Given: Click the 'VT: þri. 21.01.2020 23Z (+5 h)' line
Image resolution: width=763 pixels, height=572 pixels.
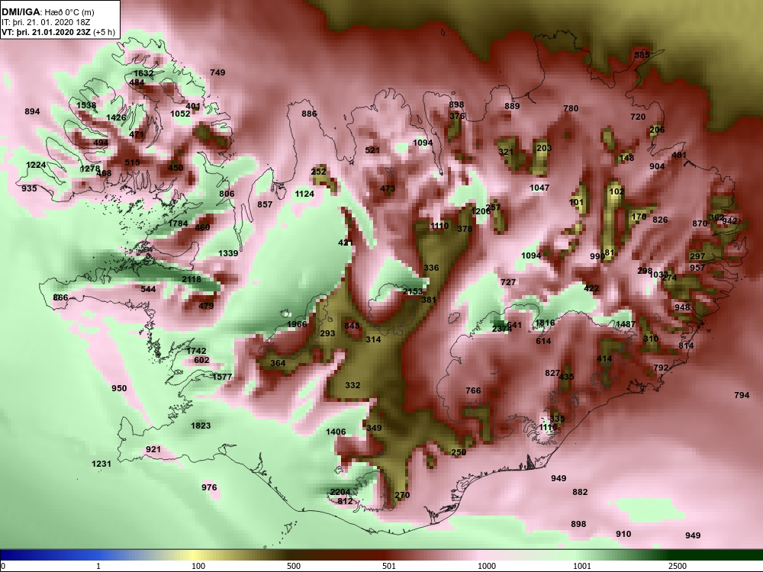Looking at the screenshot, I should (x=59, y=33).
